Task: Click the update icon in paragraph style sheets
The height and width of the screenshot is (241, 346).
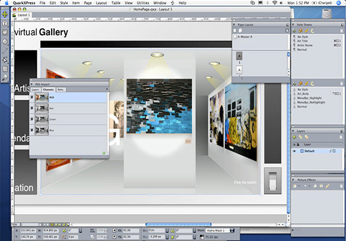Action: pyautogui.click(x=313, y=31)
